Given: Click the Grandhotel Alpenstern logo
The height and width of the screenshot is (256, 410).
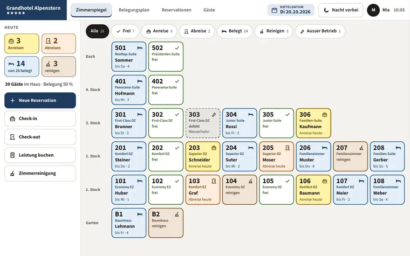Looking at the screenshot, I should (x=33, y=10).
